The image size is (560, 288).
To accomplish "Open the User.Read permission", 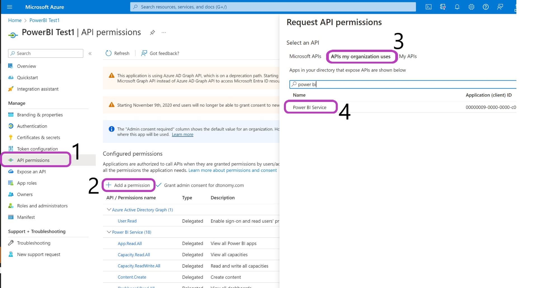I will click(127, 221).
